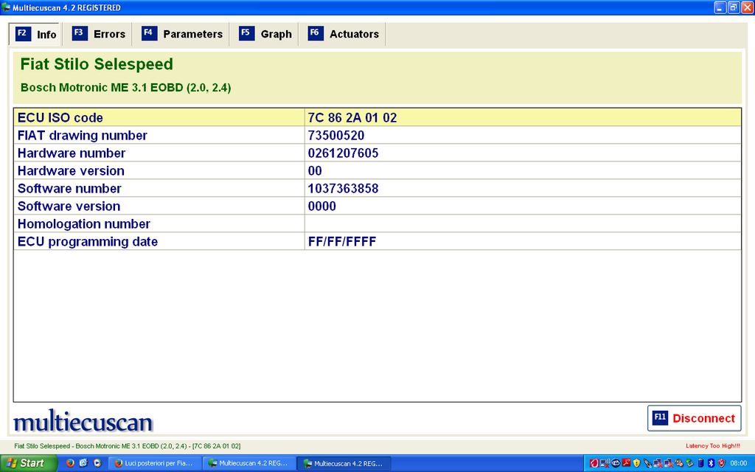Switch to the first Multiecuscan taskbar window

click(x=248, y=463)
